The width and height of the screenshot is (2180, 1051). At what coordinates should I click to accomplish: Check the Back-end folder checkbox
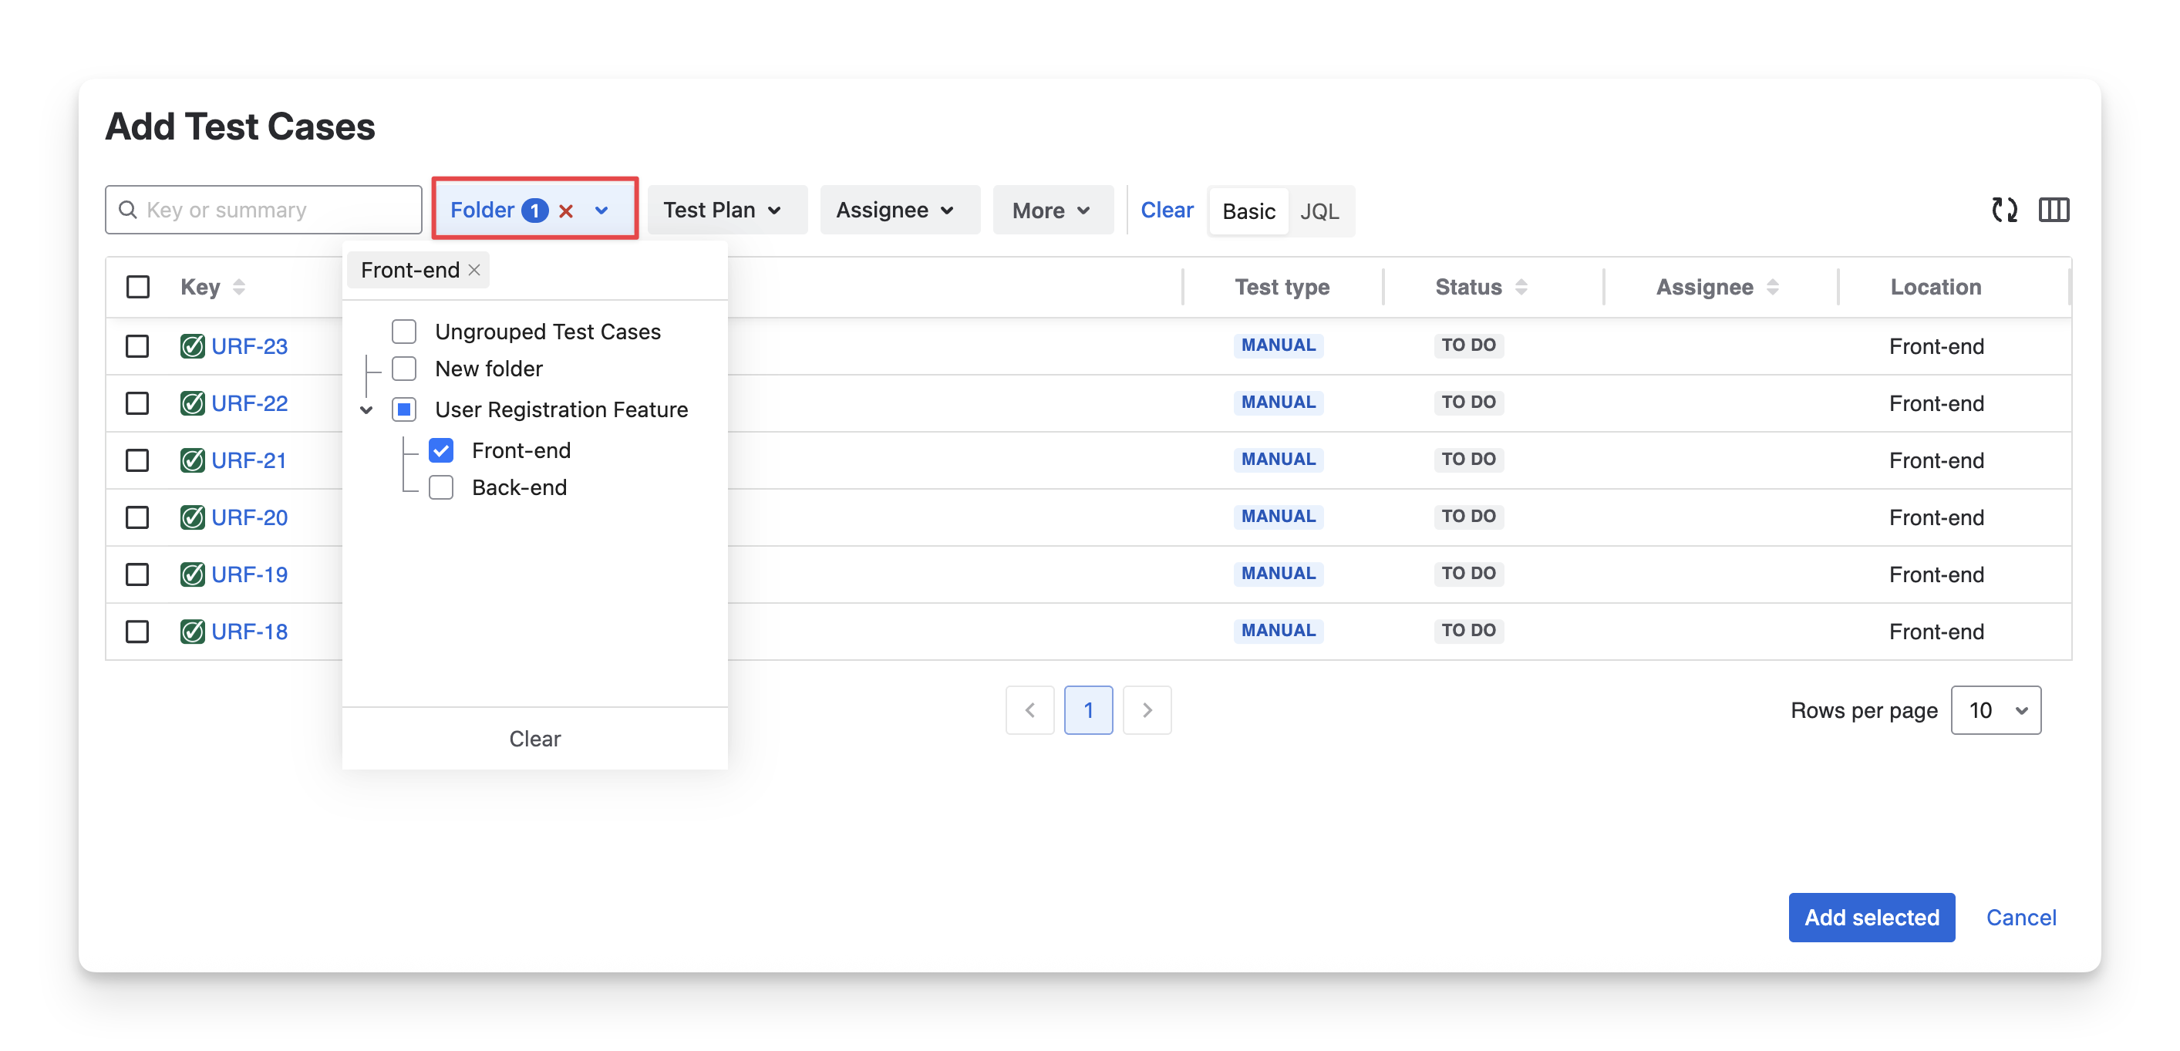point(441,487)
